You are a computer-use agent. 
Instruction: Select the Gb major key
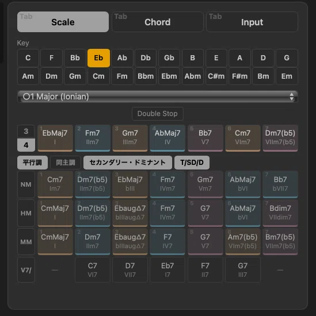169,58
